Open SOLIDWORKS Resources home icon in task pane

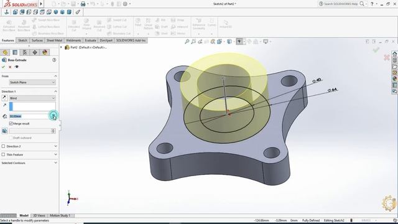[x=394, y=54]
